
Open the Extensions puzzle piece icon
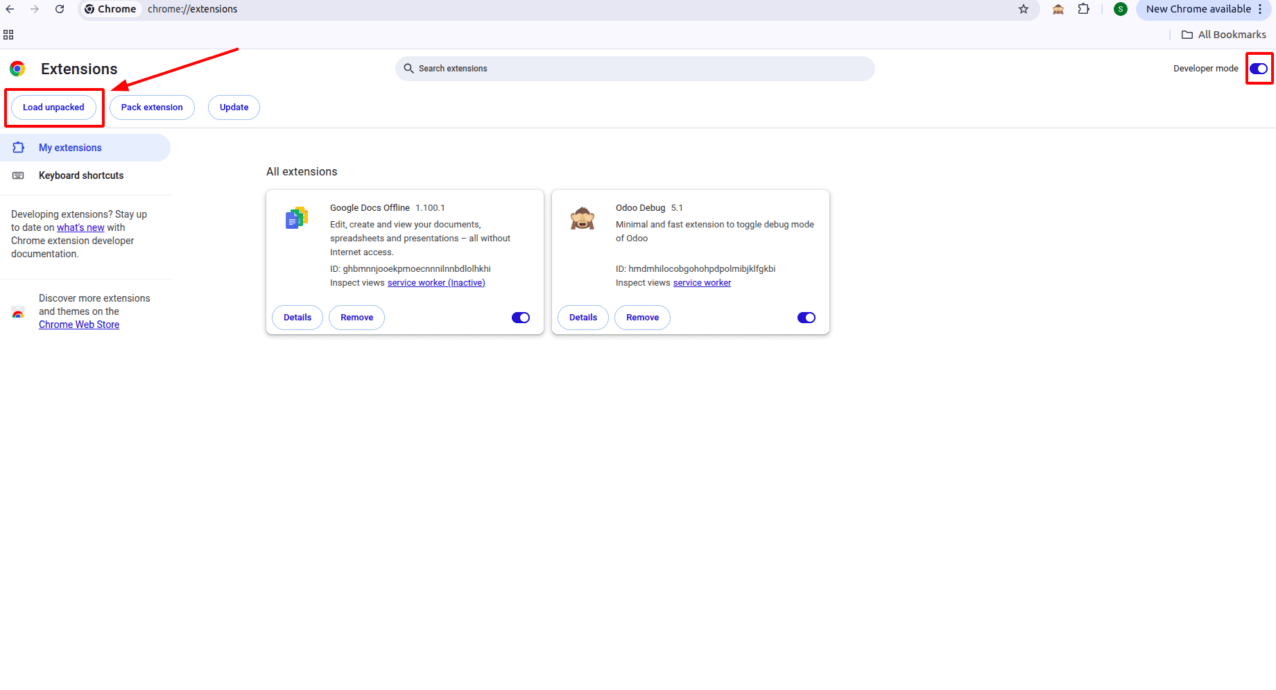(x=1083, y=9)
